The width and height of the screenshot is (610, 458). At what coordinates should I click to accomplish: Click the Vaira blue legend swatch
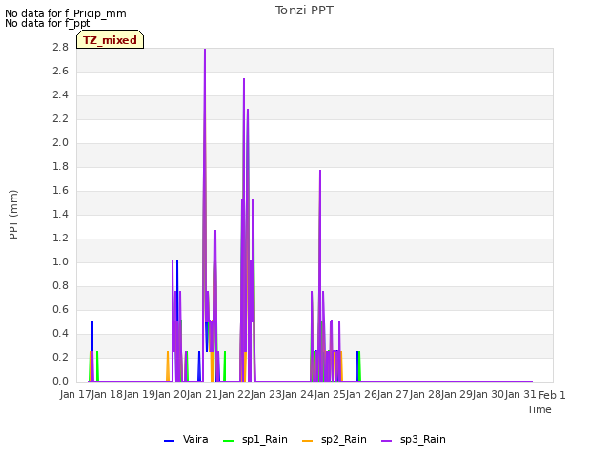point(170,441)
